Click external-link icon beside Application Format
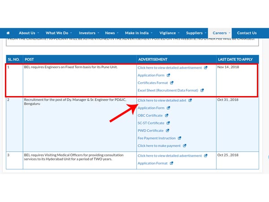This screenshot has width=269, height=202. pyautogui.click(x=171, y=163)
